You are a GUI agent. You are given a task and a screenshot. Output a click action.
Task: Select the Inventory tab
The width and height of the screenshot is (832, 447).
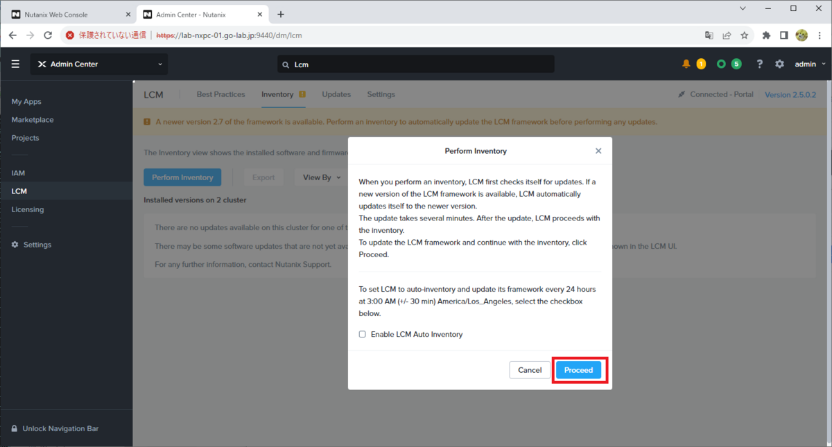(277, 94)
